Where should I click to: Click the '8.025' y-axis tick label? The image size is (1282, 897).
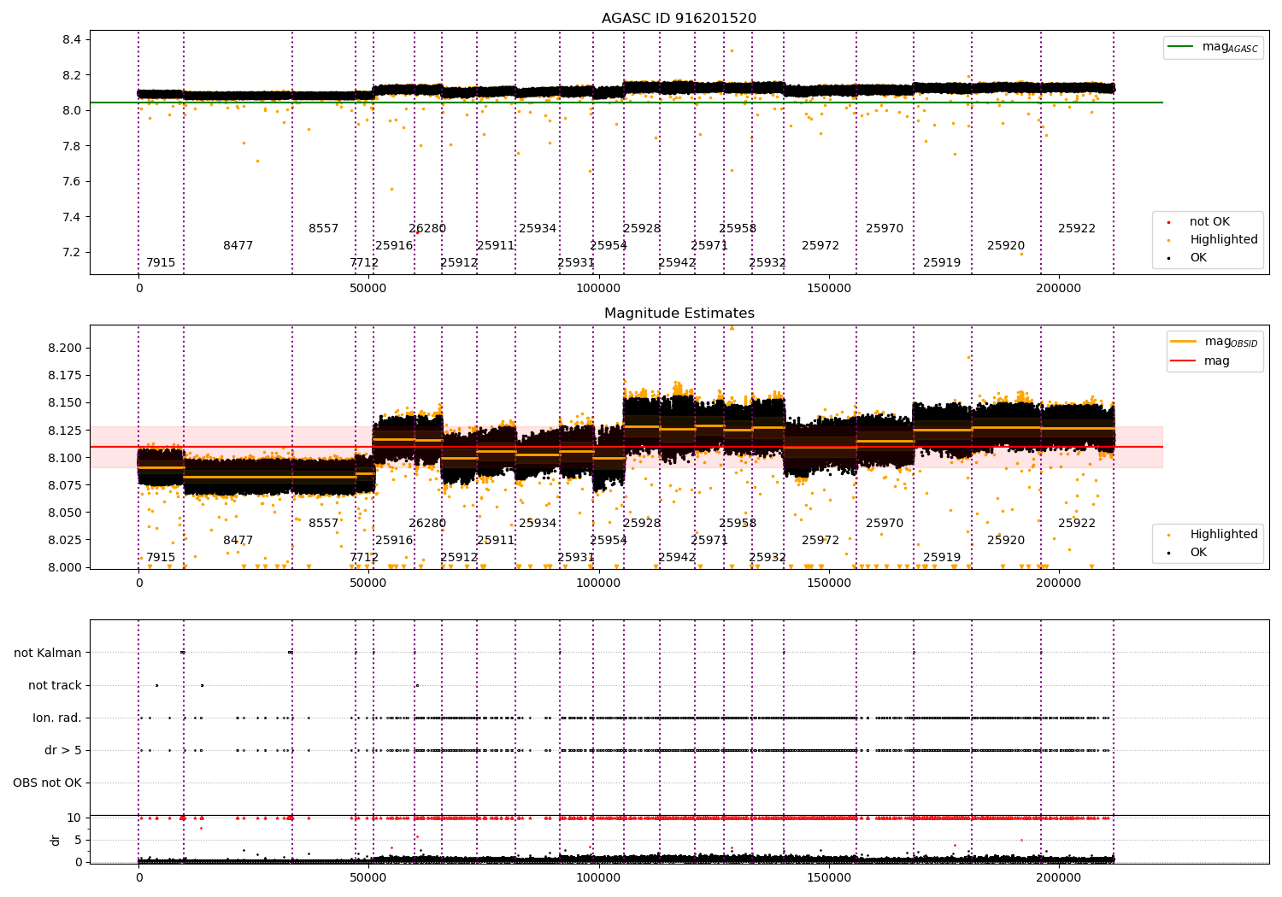click(x=65, y=540)
